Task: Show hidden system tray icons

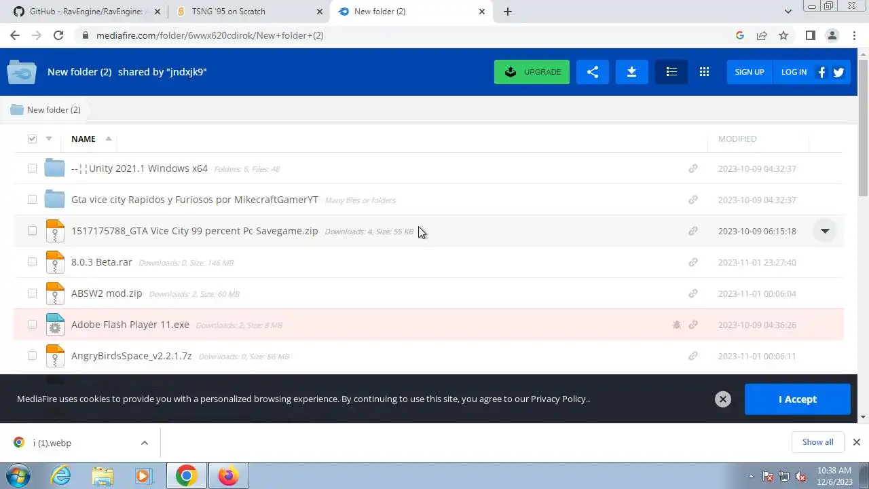Action: pos(751,477)
